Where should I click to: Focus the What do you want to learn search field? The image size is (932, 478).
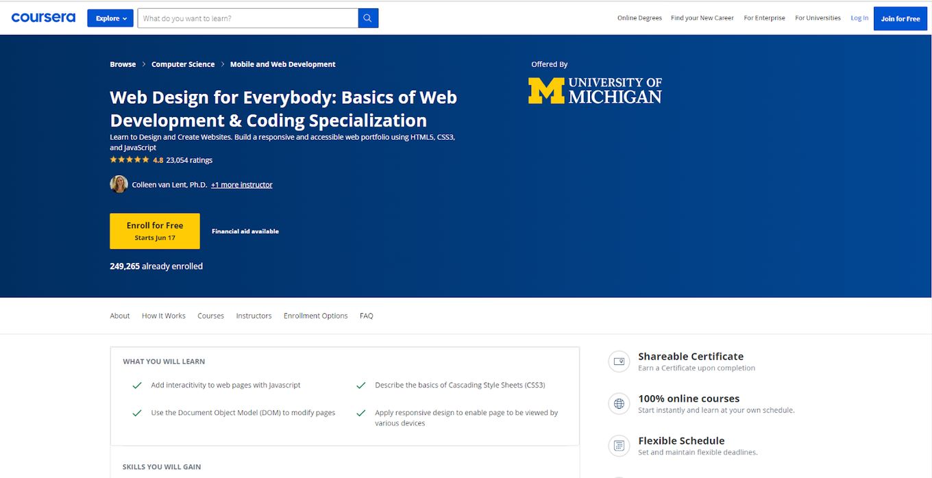248,18
